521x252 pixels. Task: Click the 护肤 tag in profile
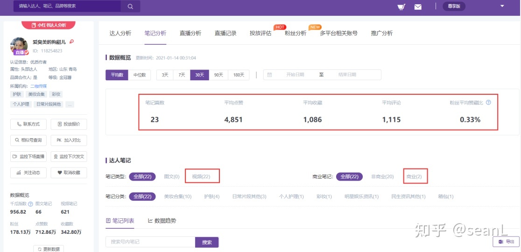pos(17,94)
